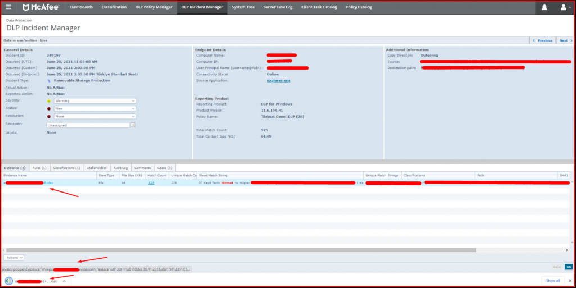
Task: Open the notifications bell
Action: (x=544, y=7)
